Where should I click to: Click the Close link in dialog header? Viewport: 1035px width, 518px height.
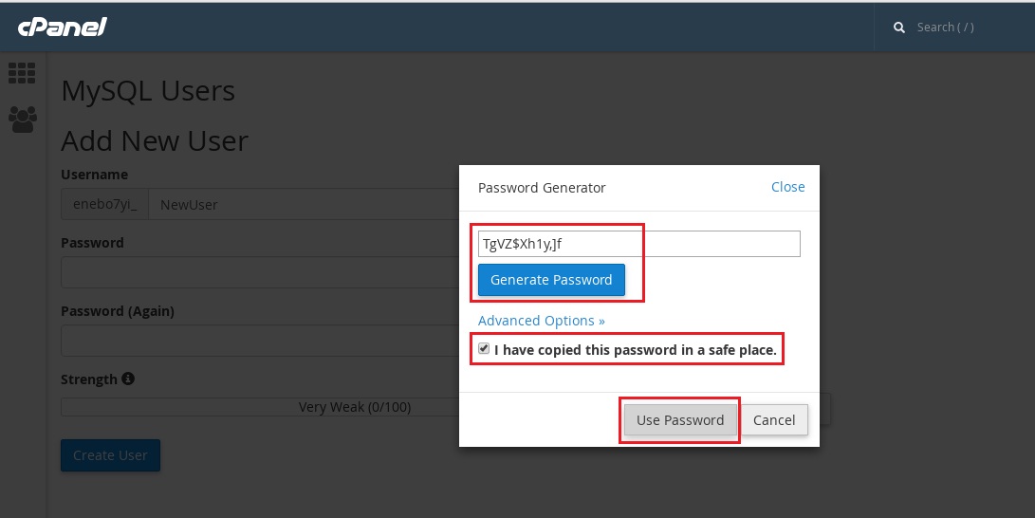tap(788, 187)
